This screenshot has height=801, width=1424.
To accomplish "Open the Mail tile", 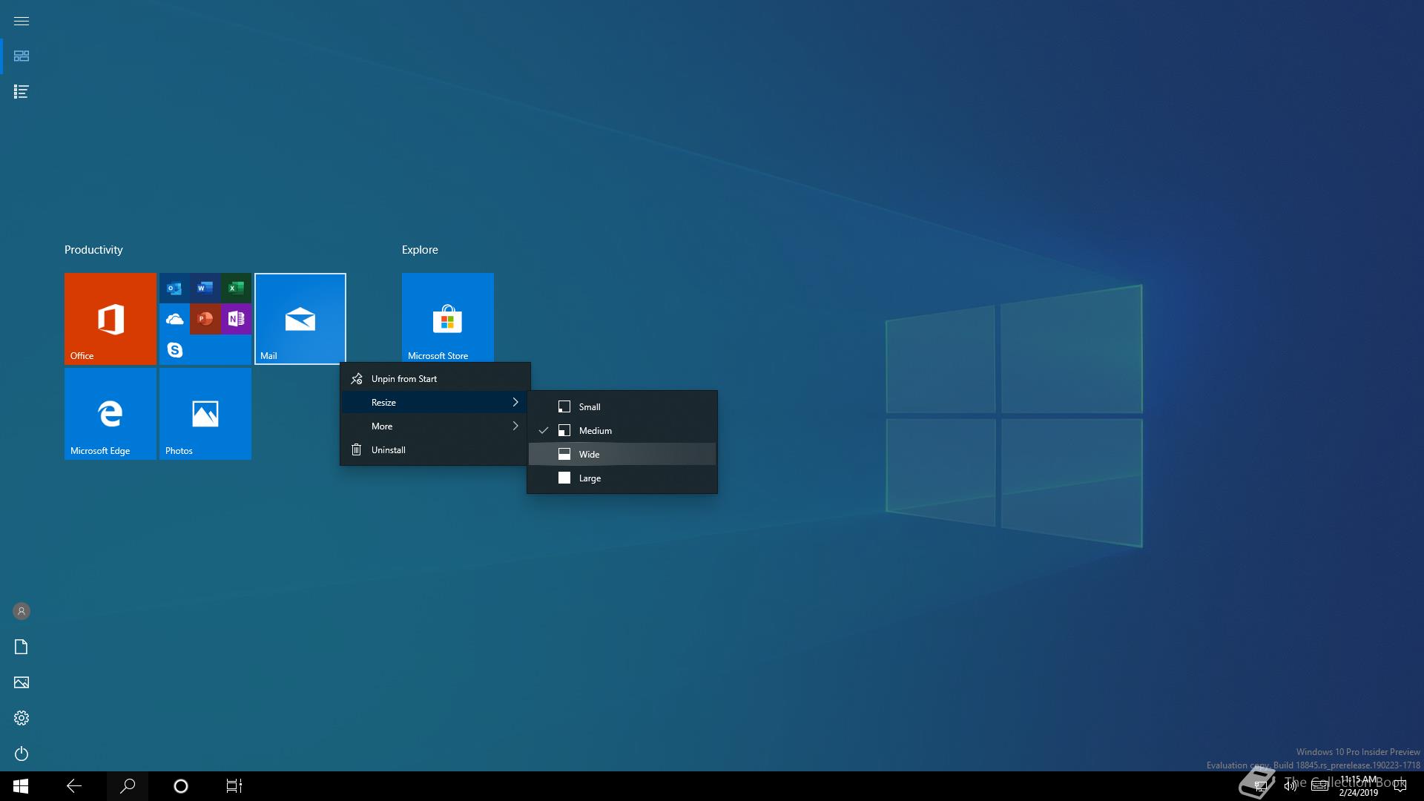I will click(x=300, y=319).
